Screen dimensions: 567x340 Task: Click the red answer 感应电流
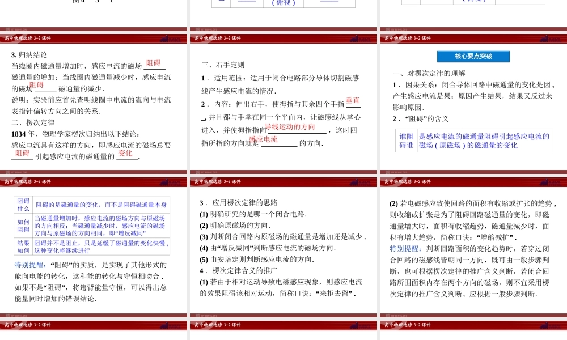click(x=263, y=139)
